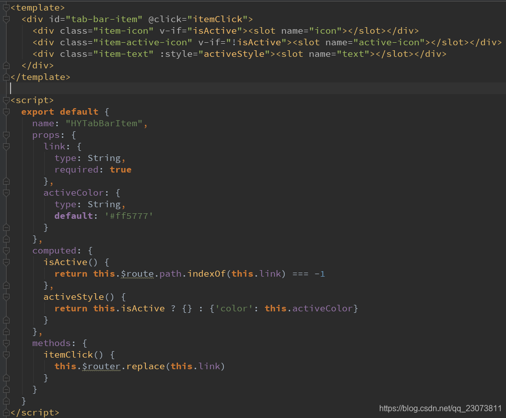This screenshot has height=418, width=506.
Task: Click the indexOf method call
Action: coord(207,274)
